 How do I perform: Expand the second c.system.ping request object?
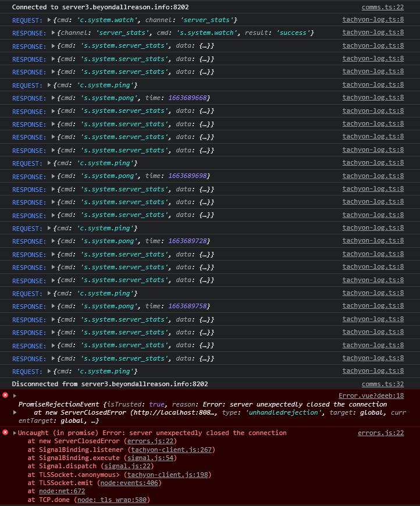tap(49, 163)
